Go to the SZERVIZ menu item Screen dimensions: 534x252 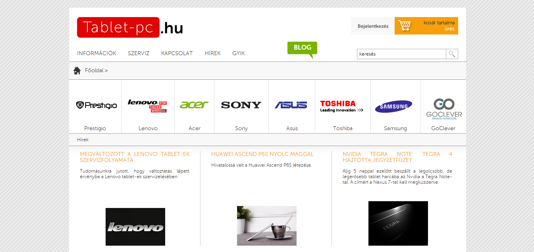[139, 53]
